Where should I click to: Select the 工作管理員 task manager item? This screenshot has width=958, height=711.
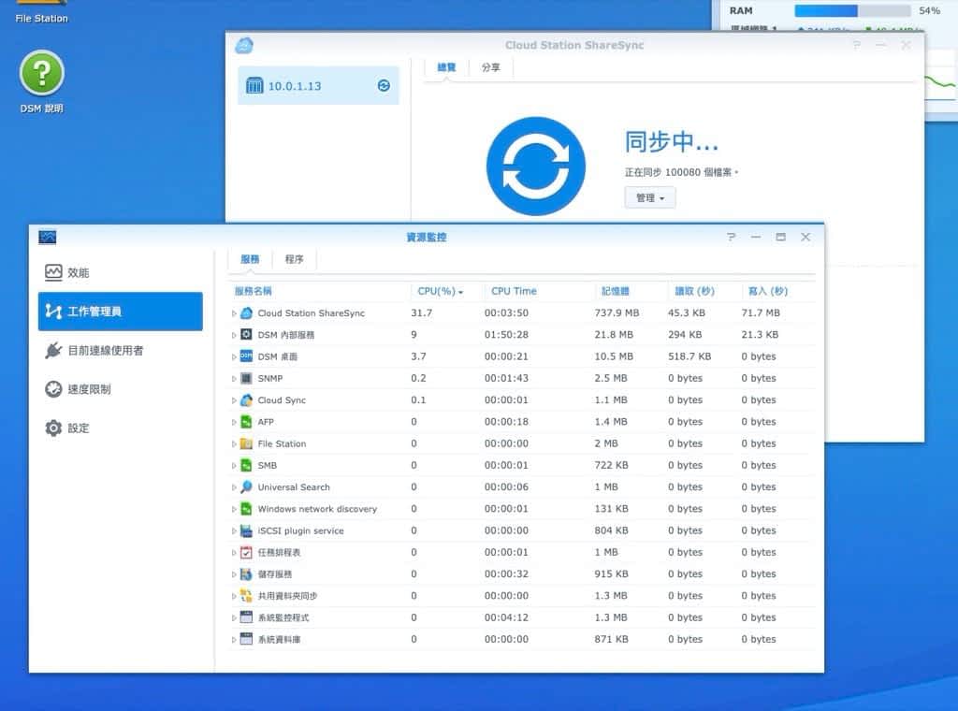(x=120, y=312)
